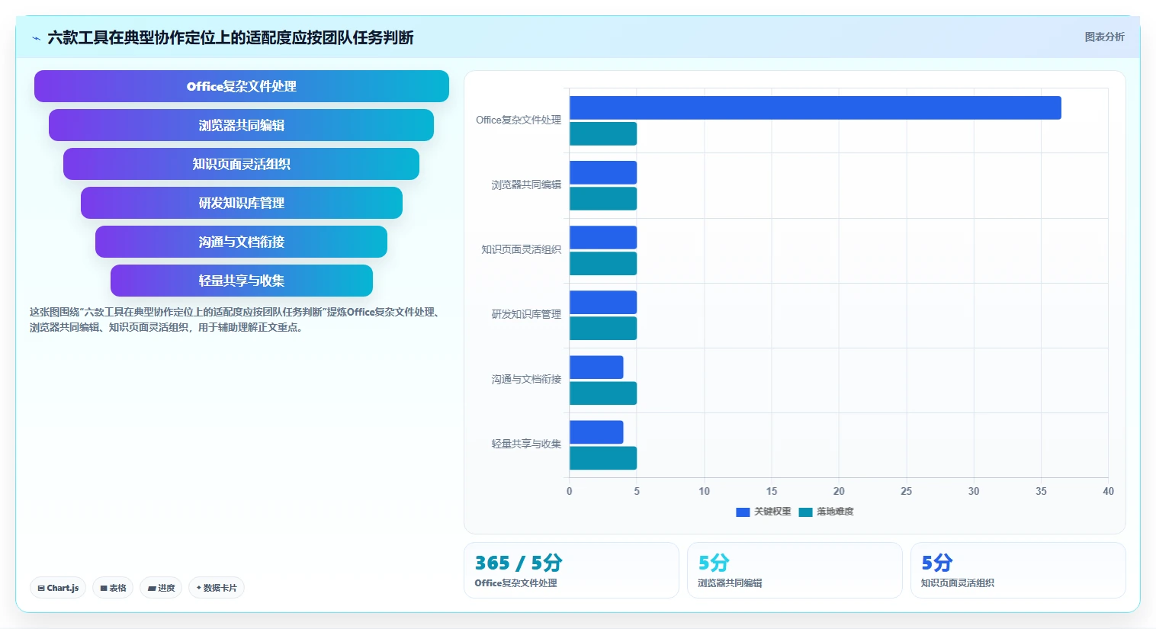Viewport: 1156px width, 629px height.
Task: Click the Office复杂文件处理 y-axis label
Action: click(x=519, y=120)
